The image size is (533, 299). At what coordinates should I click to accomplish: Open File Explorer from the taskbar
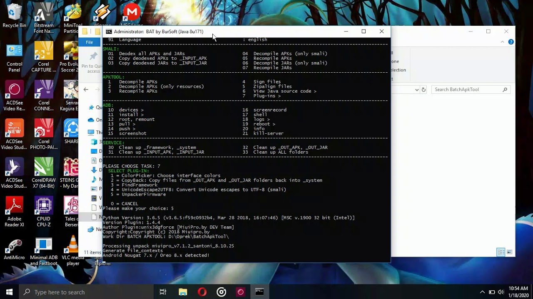pos(183,292)
